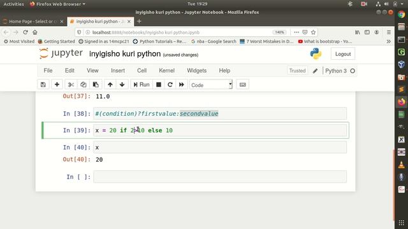Open a new browser tab
The width and height of the screenshot is (408, 229).
139,21
